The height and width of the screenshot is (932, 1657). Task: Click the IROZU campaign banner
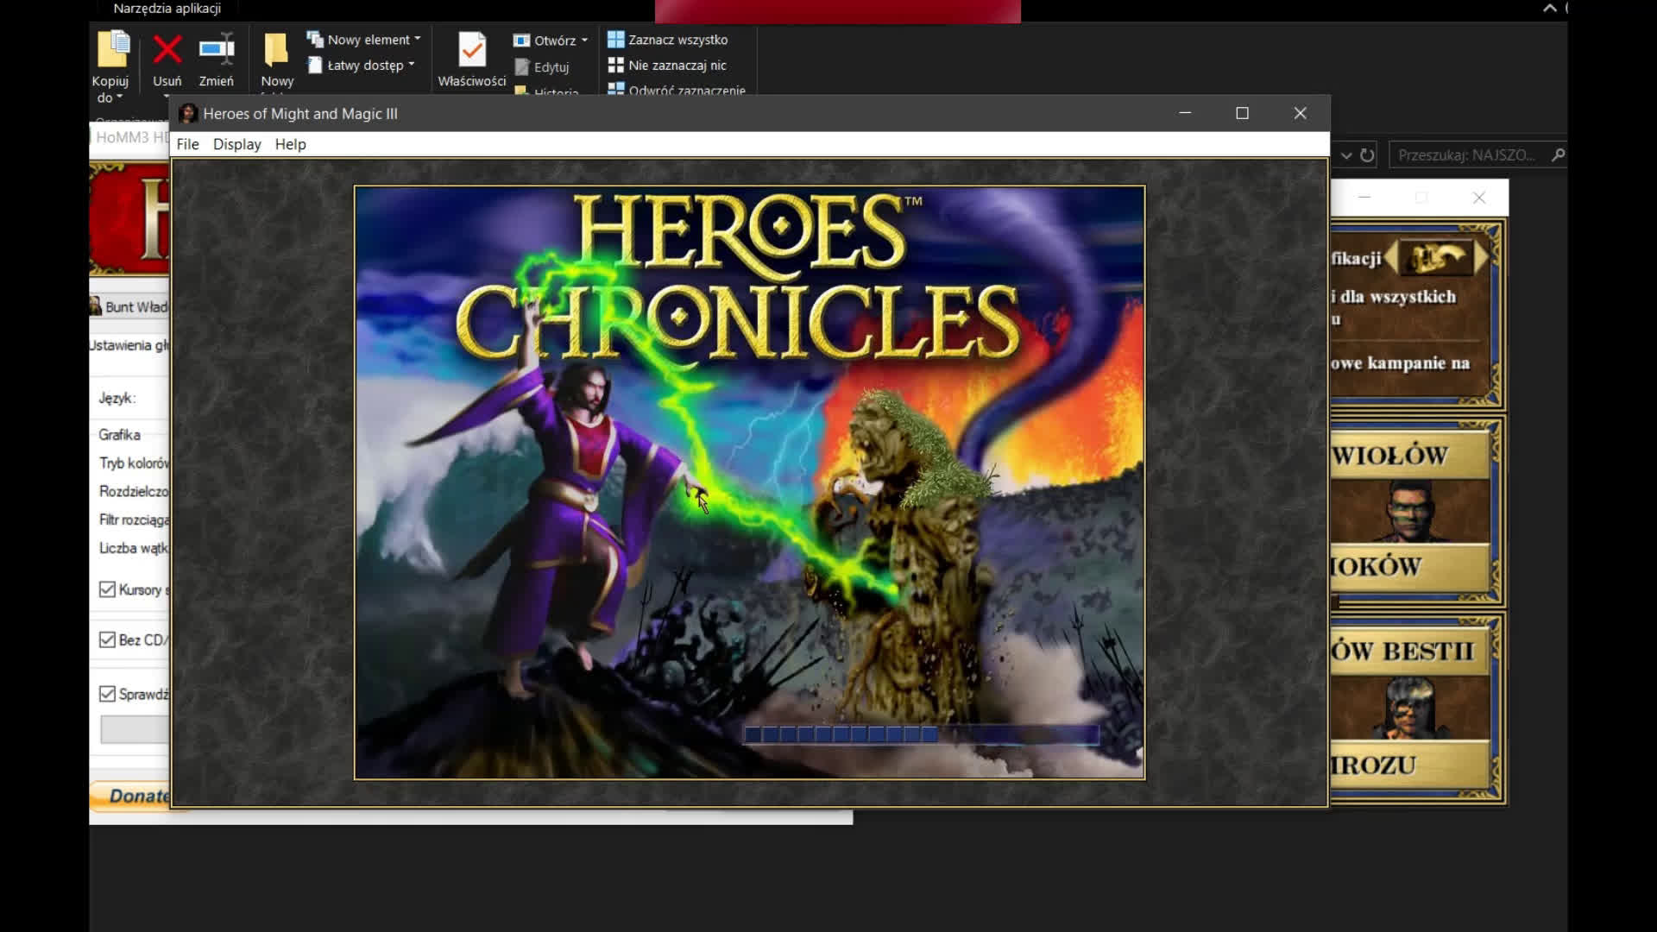click(x=1409, y=765)
